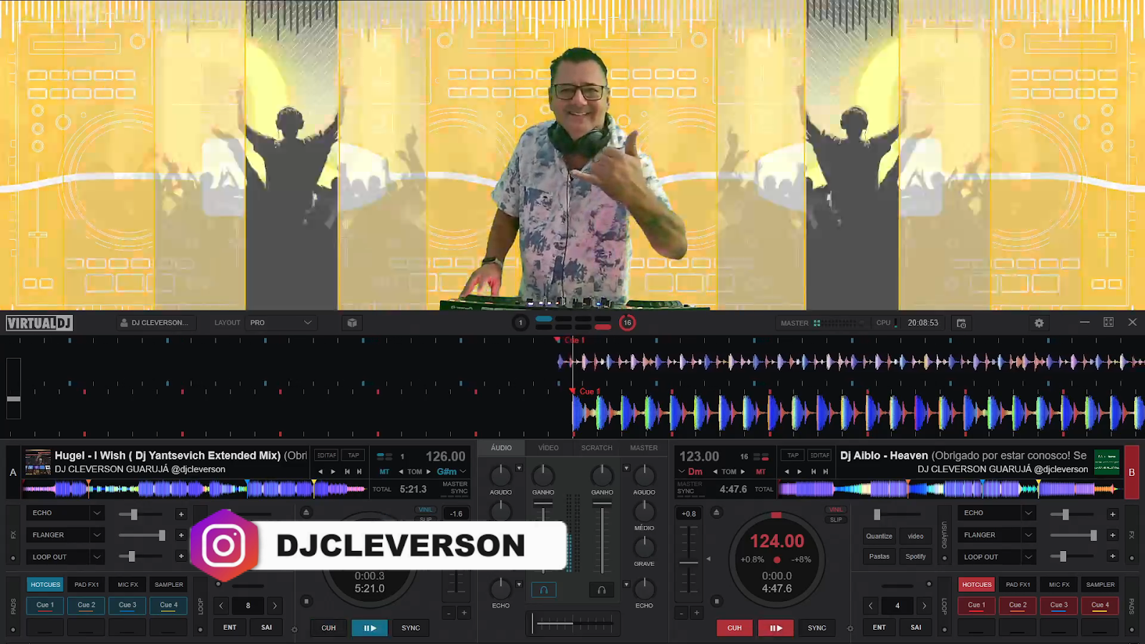Double loop length on deck A
The height and width of the screenshot is (644, 1145).
(x=275, y=605)
